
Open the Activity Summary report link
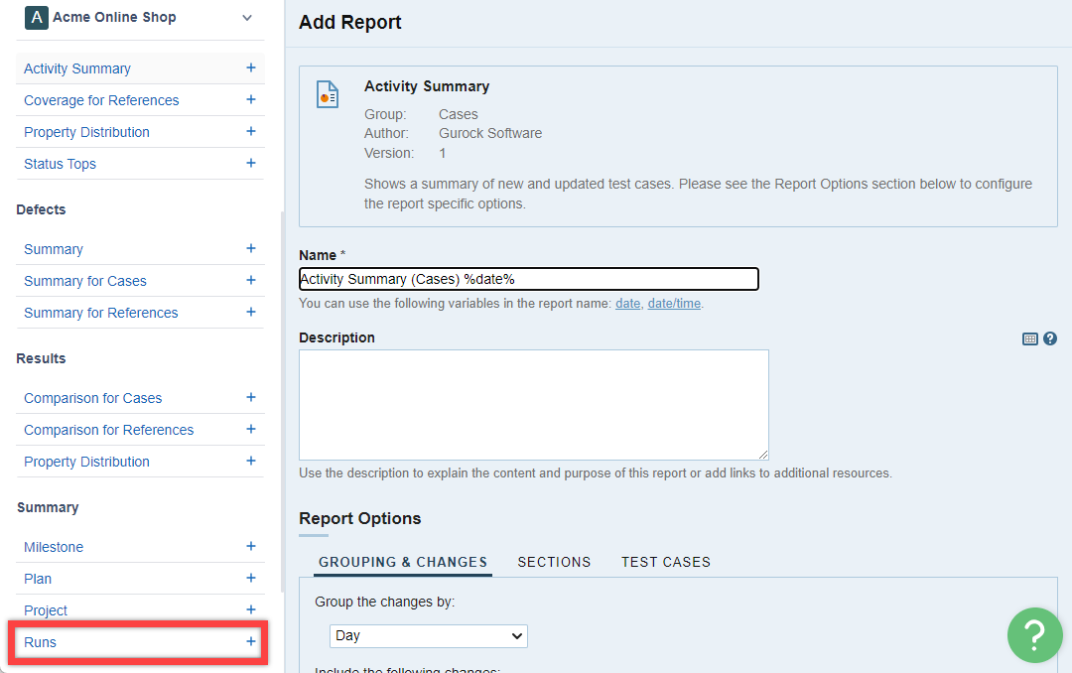[x=77, y=68]
